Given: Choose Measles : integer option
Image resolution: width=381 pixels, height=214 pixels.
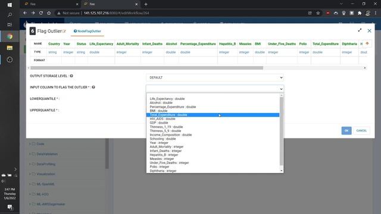Looking at the screenshot, I should [213, 159].
